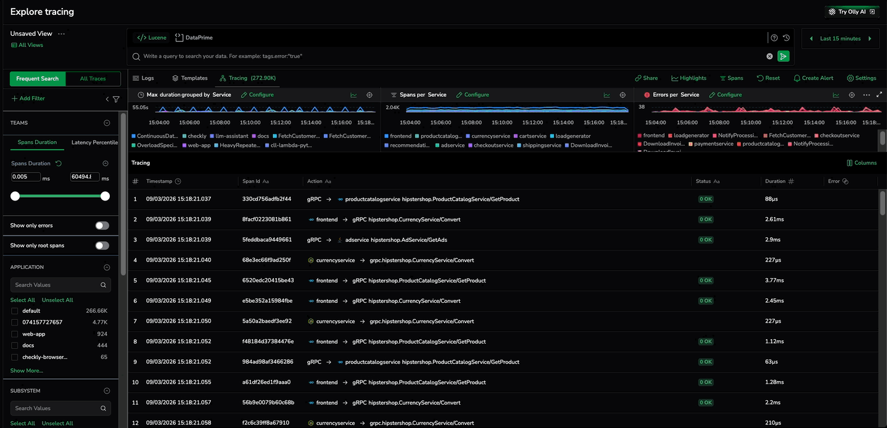Image resolution: width=887 pixels, height=428 pixels.
Task: Click the filter funnel icon in sidebar
Action: 116,99
